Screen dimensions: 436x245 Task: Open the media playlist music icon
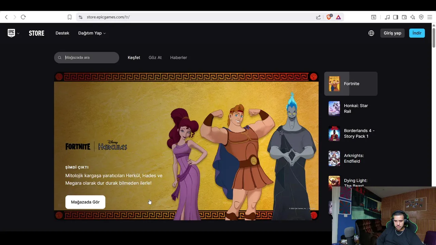[x=387, y=17]
